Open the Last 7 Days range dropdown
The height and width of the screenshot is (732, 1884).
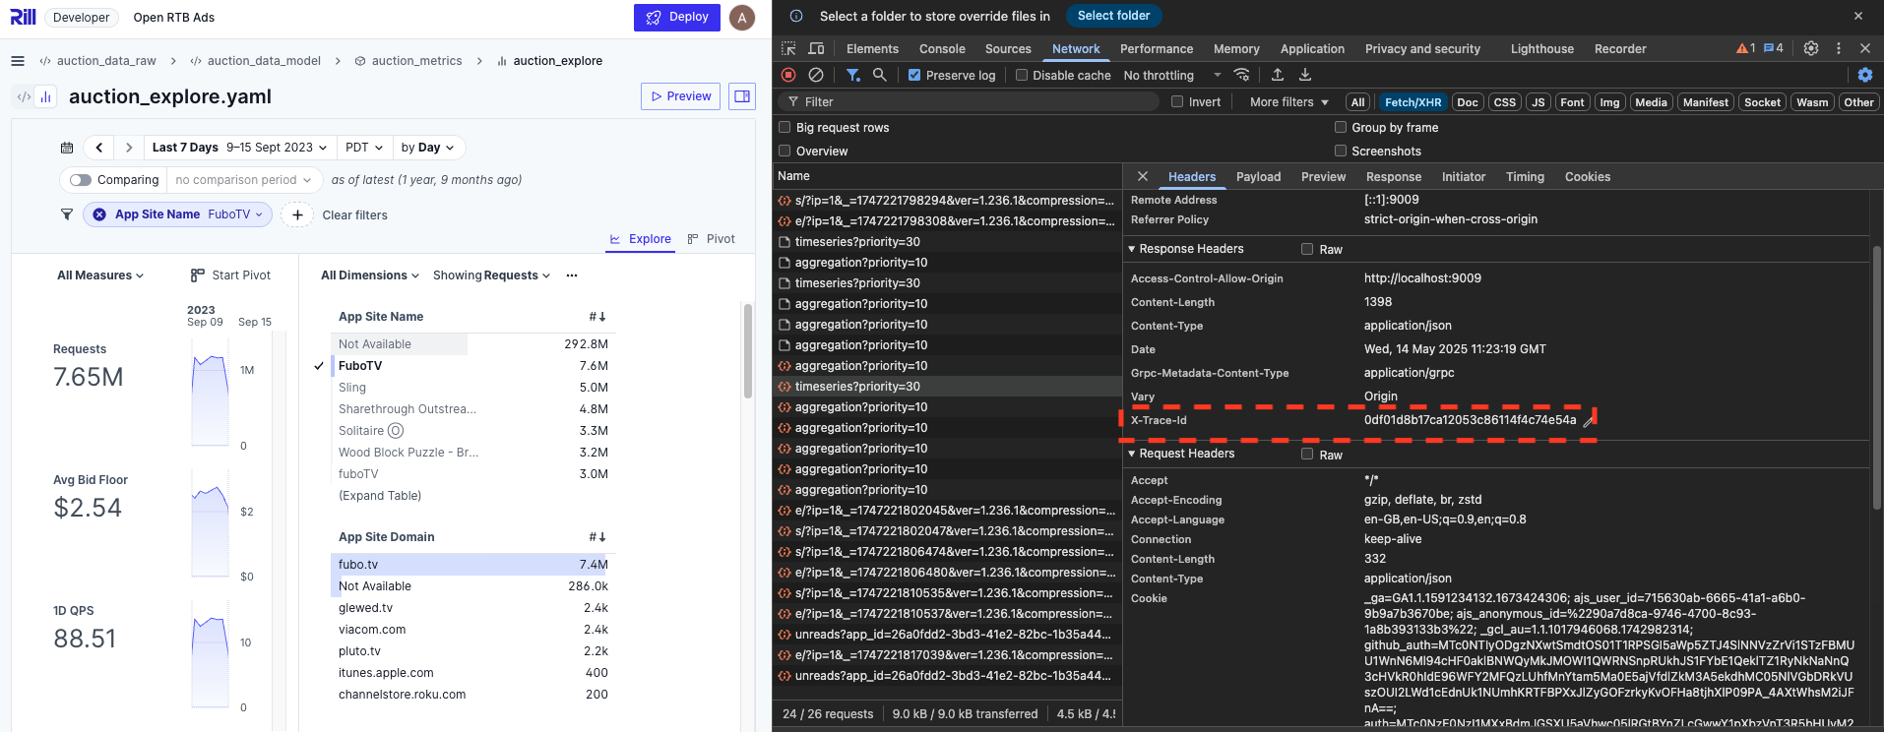(239, 148)
